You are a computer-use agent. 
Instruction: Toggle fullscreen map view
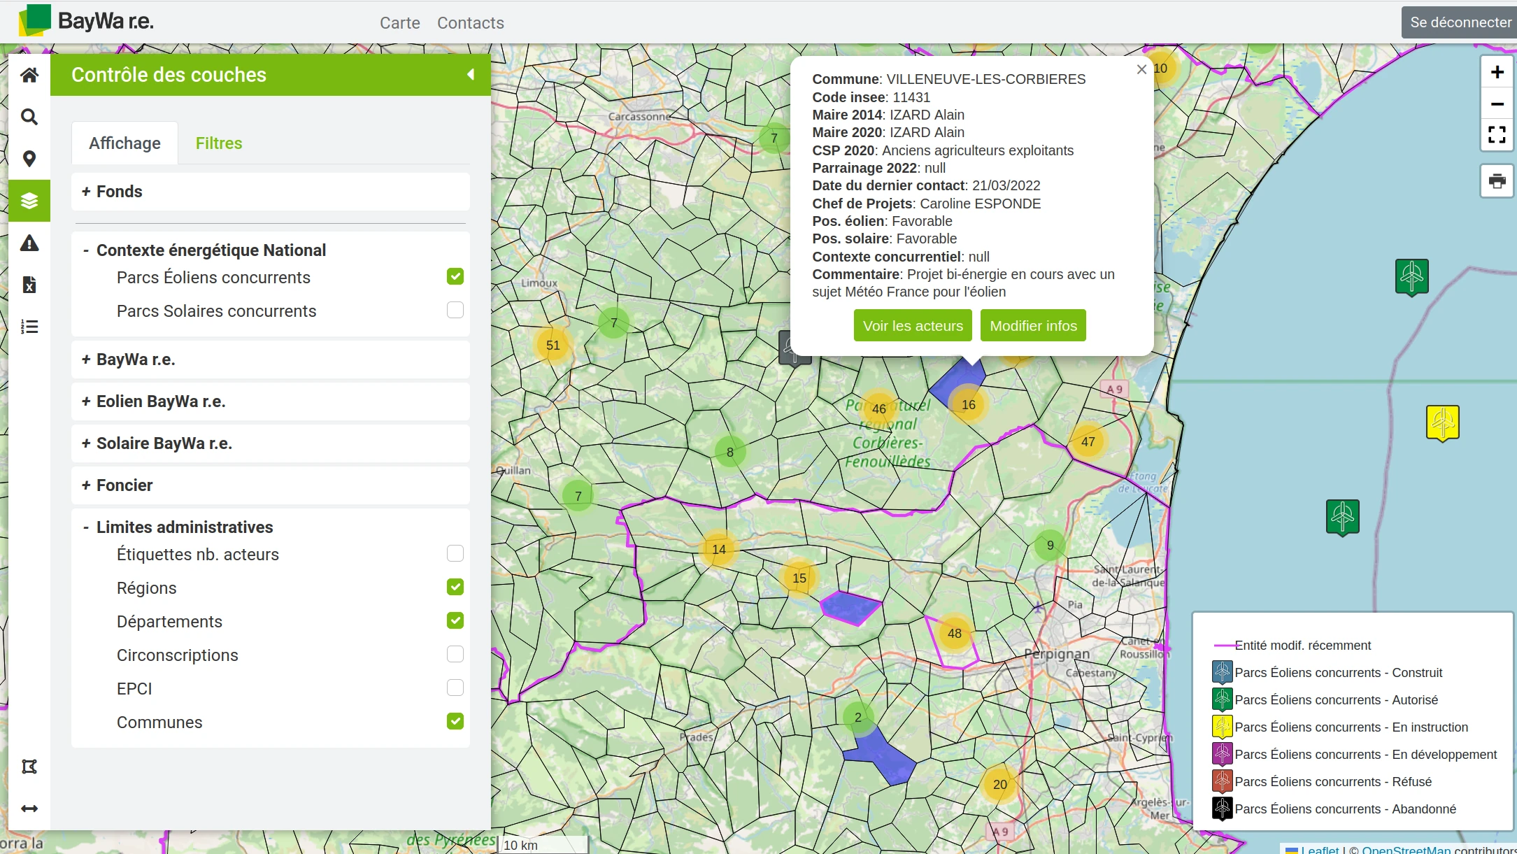[1497, 134]
